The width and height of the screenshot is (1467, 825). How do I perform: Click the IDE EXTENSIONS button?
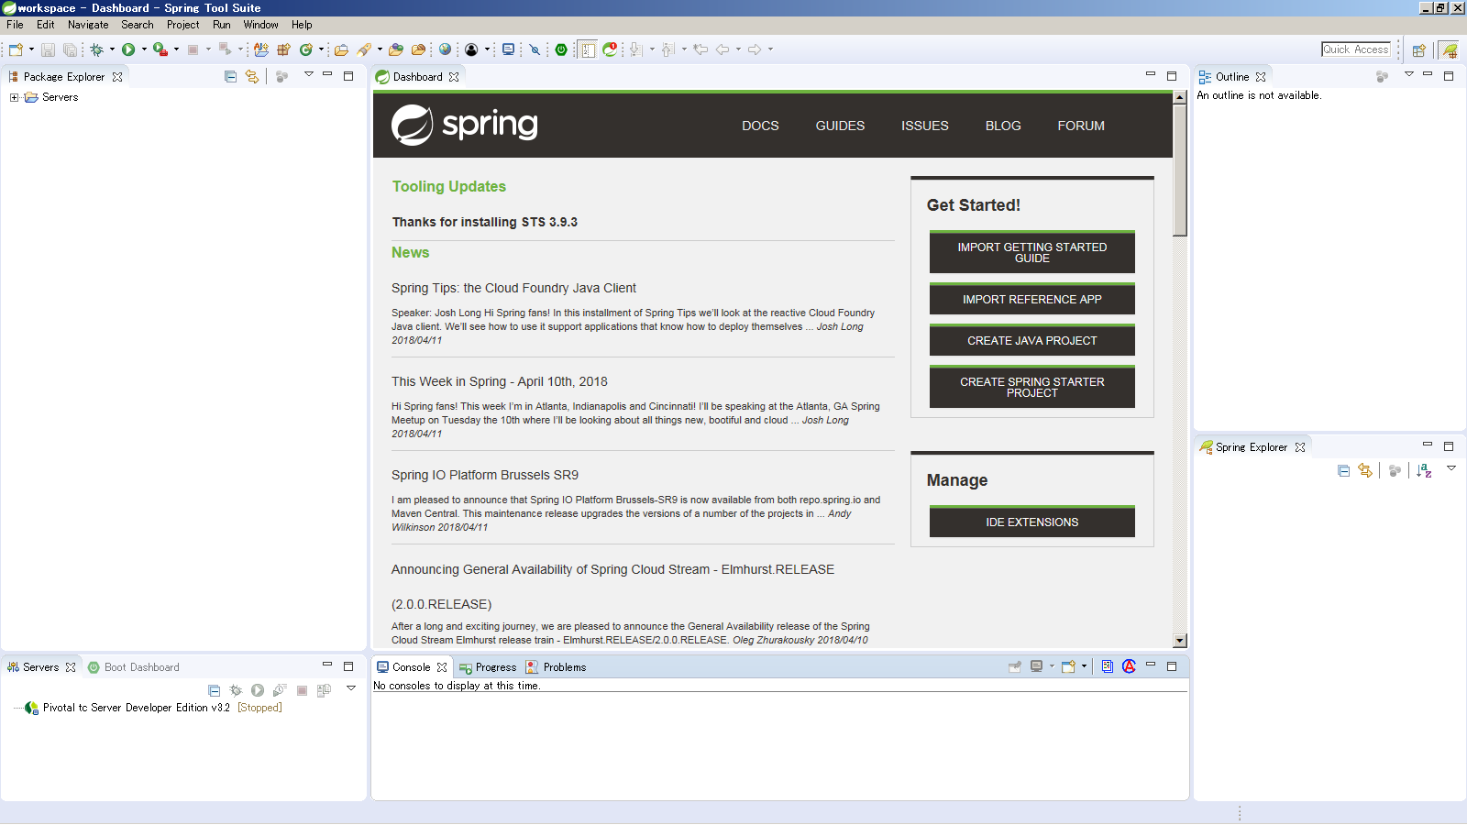1032,522
